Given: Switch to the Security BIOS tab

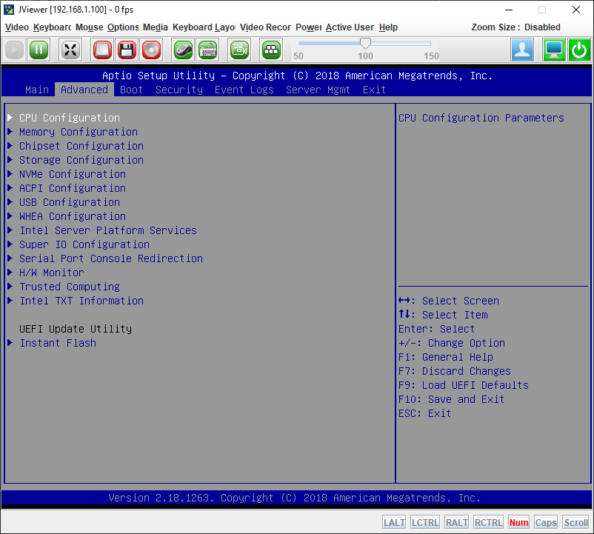Looking at the screenshot, I should tap(179, 90).
